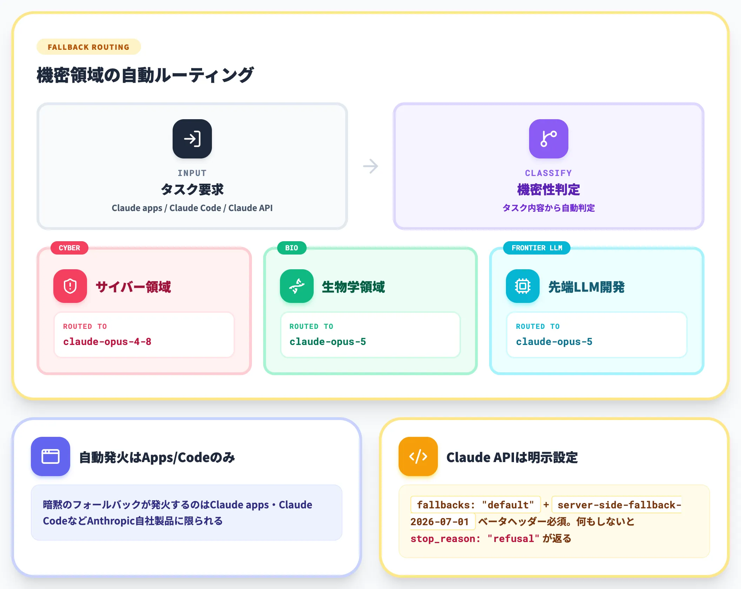Select the green BIO tag

292,248
